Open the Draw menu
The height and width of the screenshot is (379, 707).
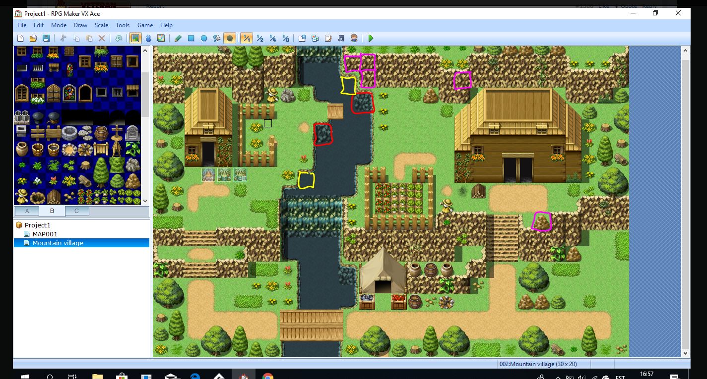pyautogui.click(x=80, y=25)
